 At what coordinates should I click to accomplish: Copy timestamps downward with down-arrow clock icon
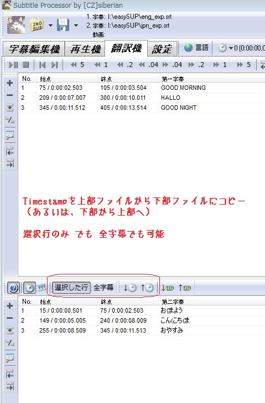pyautogui.click(x=130, y=288)
